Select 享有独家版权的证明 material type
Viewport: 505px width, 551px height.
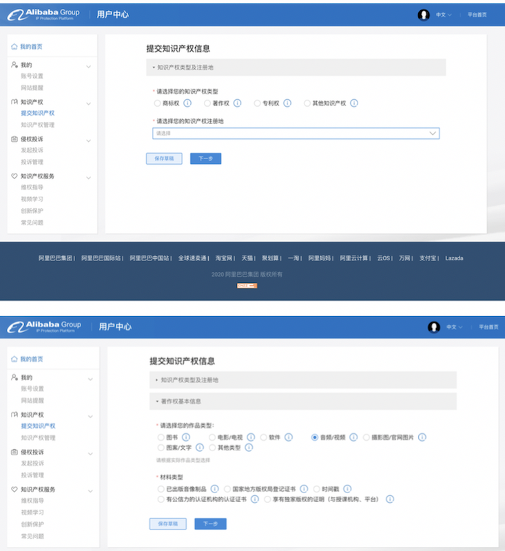pos(268,499)
